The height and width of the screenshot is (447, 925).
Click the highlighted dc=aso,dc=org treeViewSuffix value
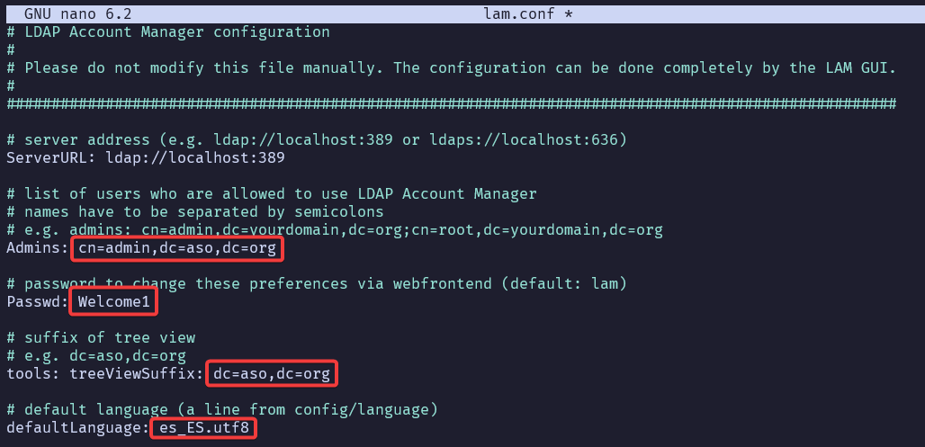[275, 373]
